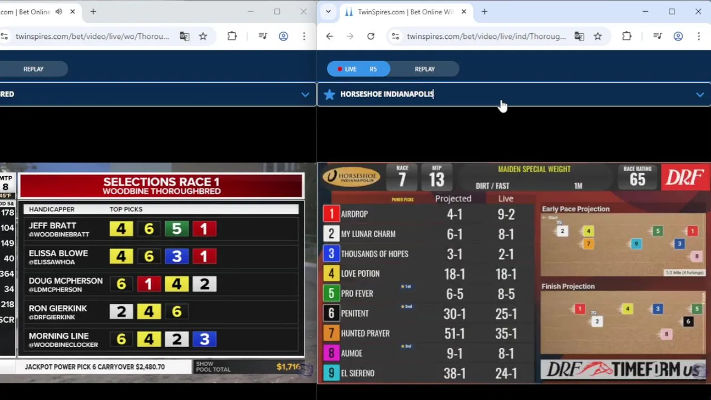The width and height of the screenshot is (711, 400).
Task: Click 'MAIDEN SPECIAL WEIGHT' race type text
Action: (x=534, y=169)
